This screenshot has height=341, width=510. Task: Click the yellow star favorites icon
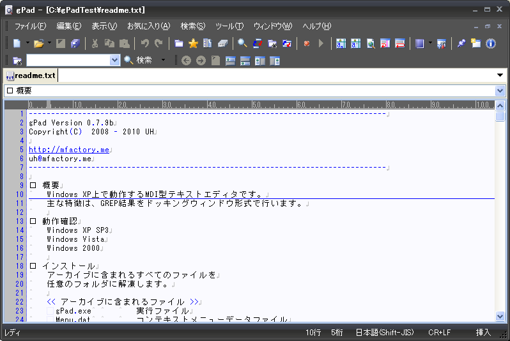click(x=193, y=44)
